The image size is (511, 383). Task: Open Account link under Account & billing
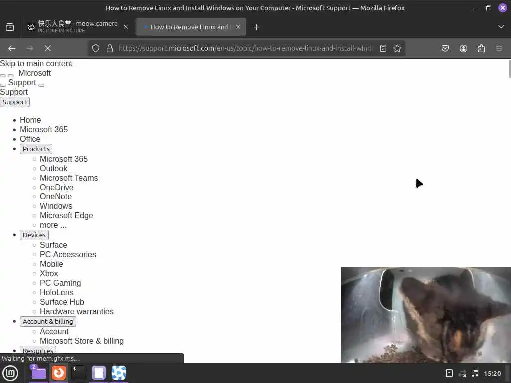click(x=54, y=331)
